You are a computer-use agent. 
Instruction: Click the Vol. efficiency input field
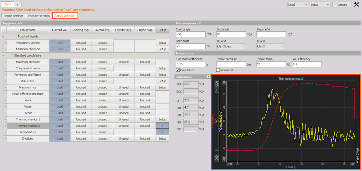coord(306,64)
